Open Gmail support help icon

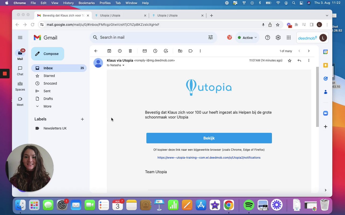click(x=267, y=38)
